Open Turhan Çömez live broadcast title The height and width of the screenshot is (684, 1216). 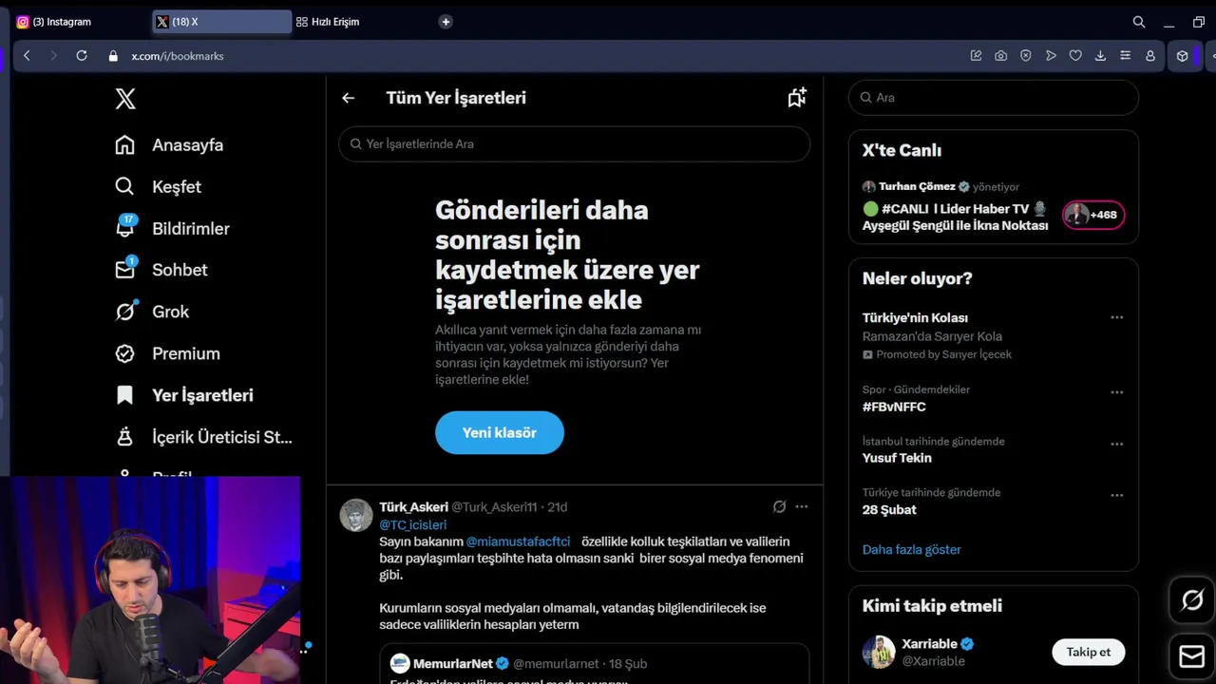955,217
